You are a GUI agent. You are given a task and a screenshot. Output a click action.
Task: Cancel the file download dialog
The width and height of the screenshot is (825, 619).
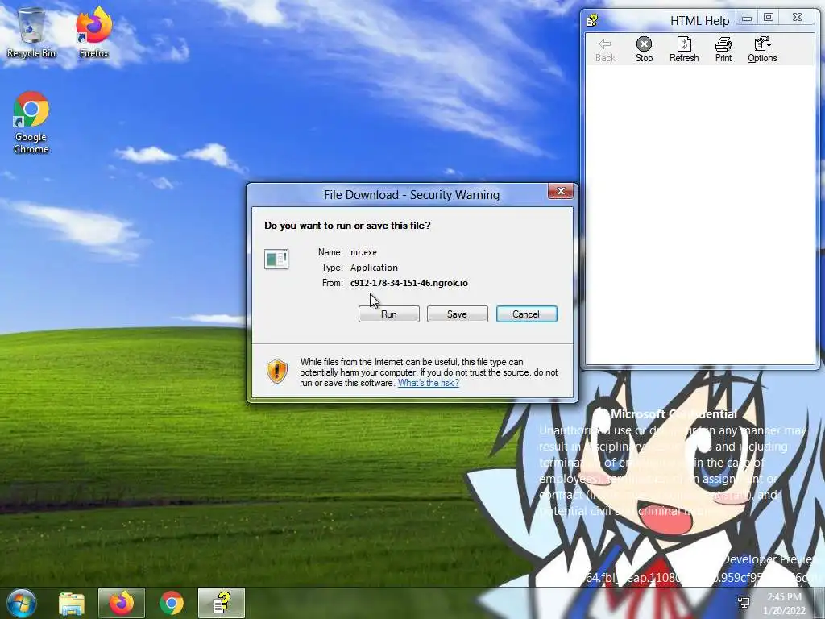click(527, 314)
